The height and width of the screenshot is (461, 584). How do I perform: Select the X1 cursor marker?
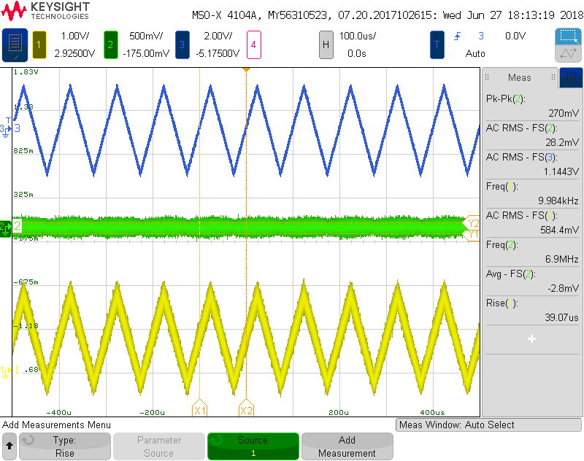click(x=199, y=408)
